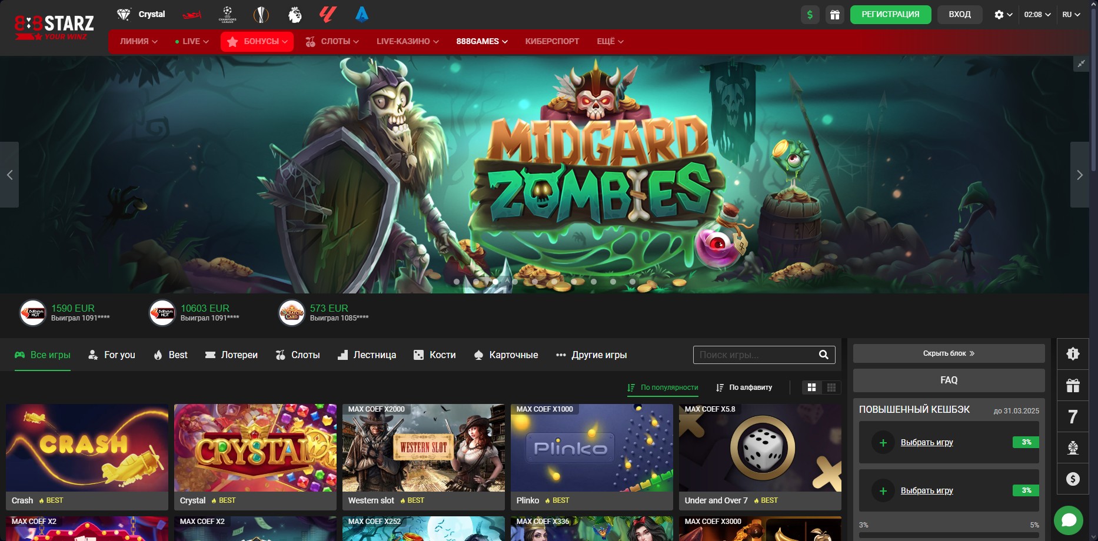Screen dimensions: 1098x541
Task: Open the number 7 sidebar icon
Action: coord(1073,416)
